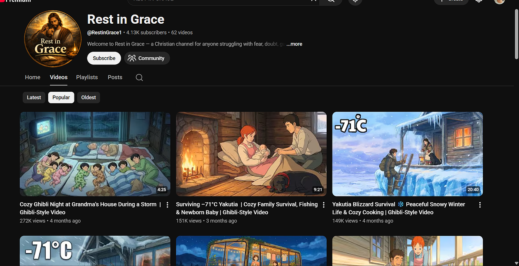Screen dimensions: 519x266
Task: Click the 272K views text
Action: [33, 221]
